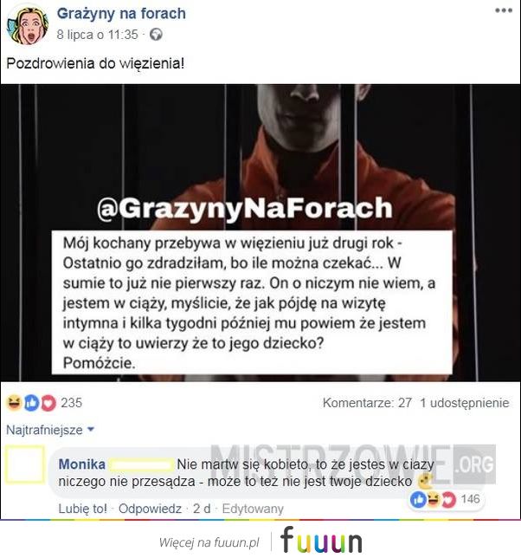Click the heart icon on Monika's comment
The width and height of the screenshot is (521, 558).
(x=448, y=500)
